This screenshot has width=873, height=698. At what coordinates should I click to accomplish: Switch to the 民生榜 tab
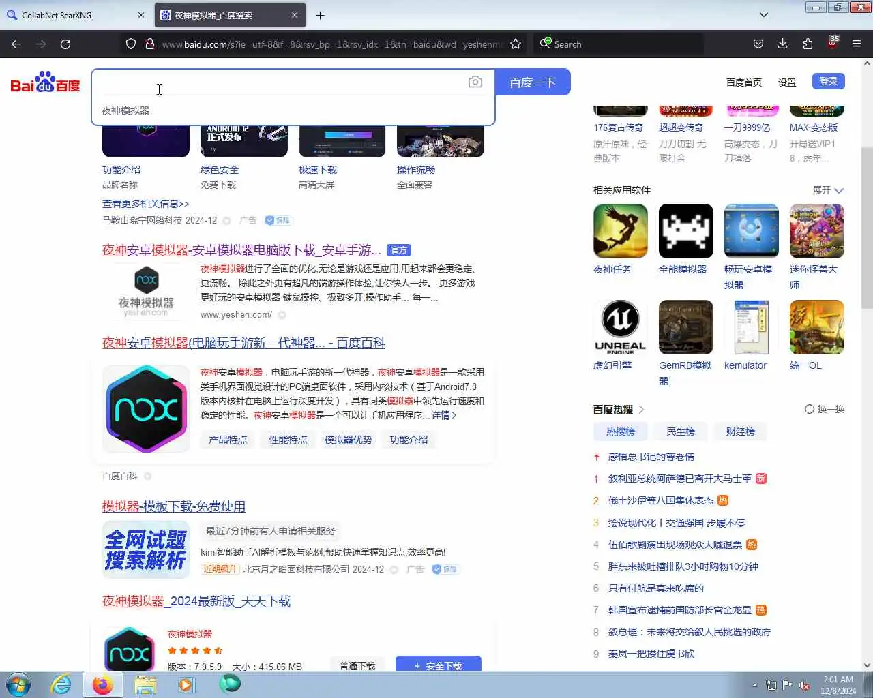681,431
